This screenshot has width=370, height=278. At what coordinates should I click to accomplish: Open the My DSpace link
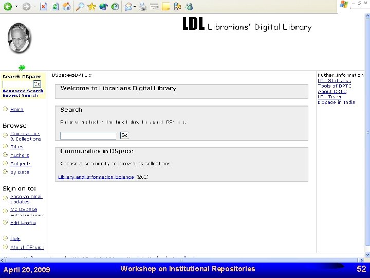(x=24, y=210)
